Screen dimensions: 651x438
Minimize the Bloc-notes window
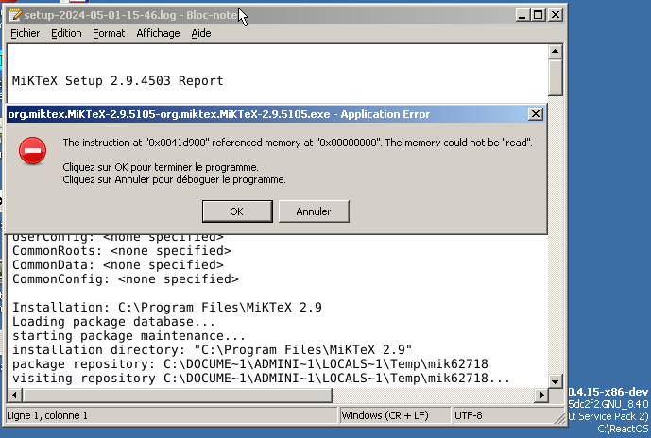pyautogui.click(x=523, y=15)
